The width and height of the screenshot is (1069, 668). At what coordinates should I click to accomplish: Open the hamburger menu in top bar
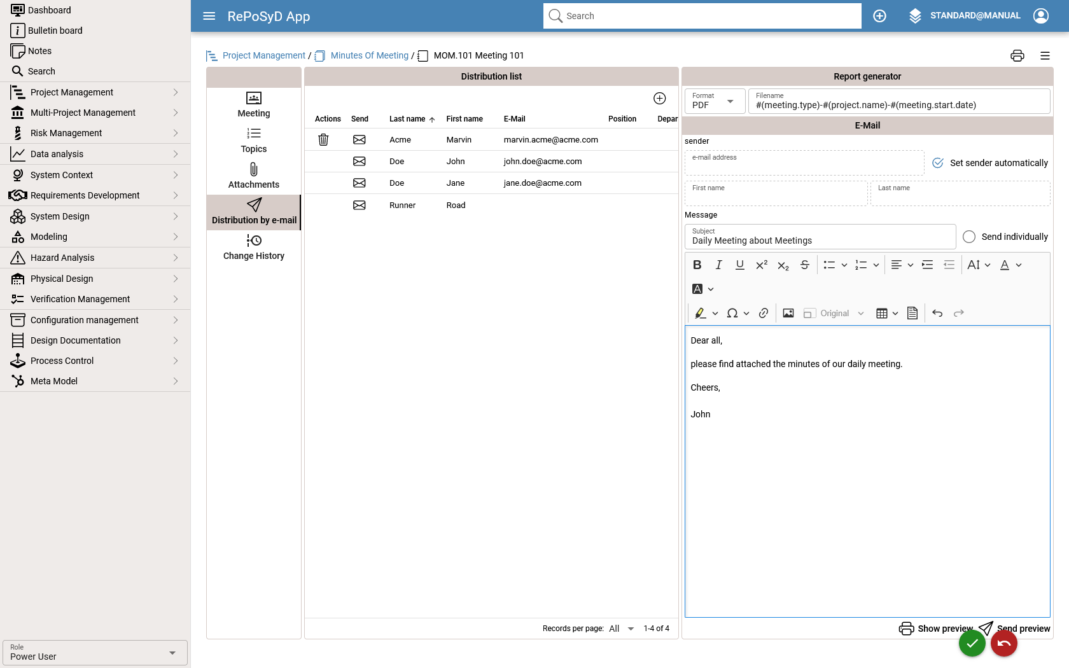(x=209, y=16)
